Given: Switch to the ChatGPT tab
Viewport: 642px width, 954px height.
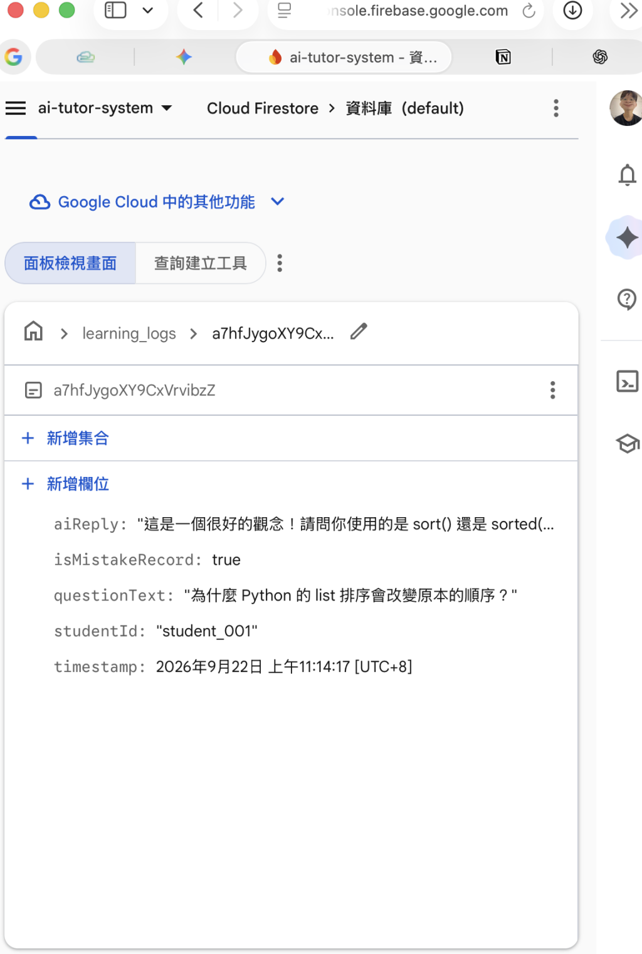Looking at the screenshot, I should pyautogui.click(x=600, y=57).
